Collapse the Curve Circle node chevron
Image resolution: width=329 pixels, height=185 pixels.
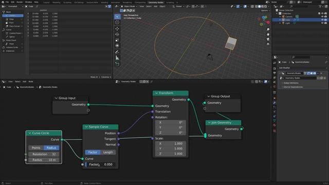tap(30, 133)
